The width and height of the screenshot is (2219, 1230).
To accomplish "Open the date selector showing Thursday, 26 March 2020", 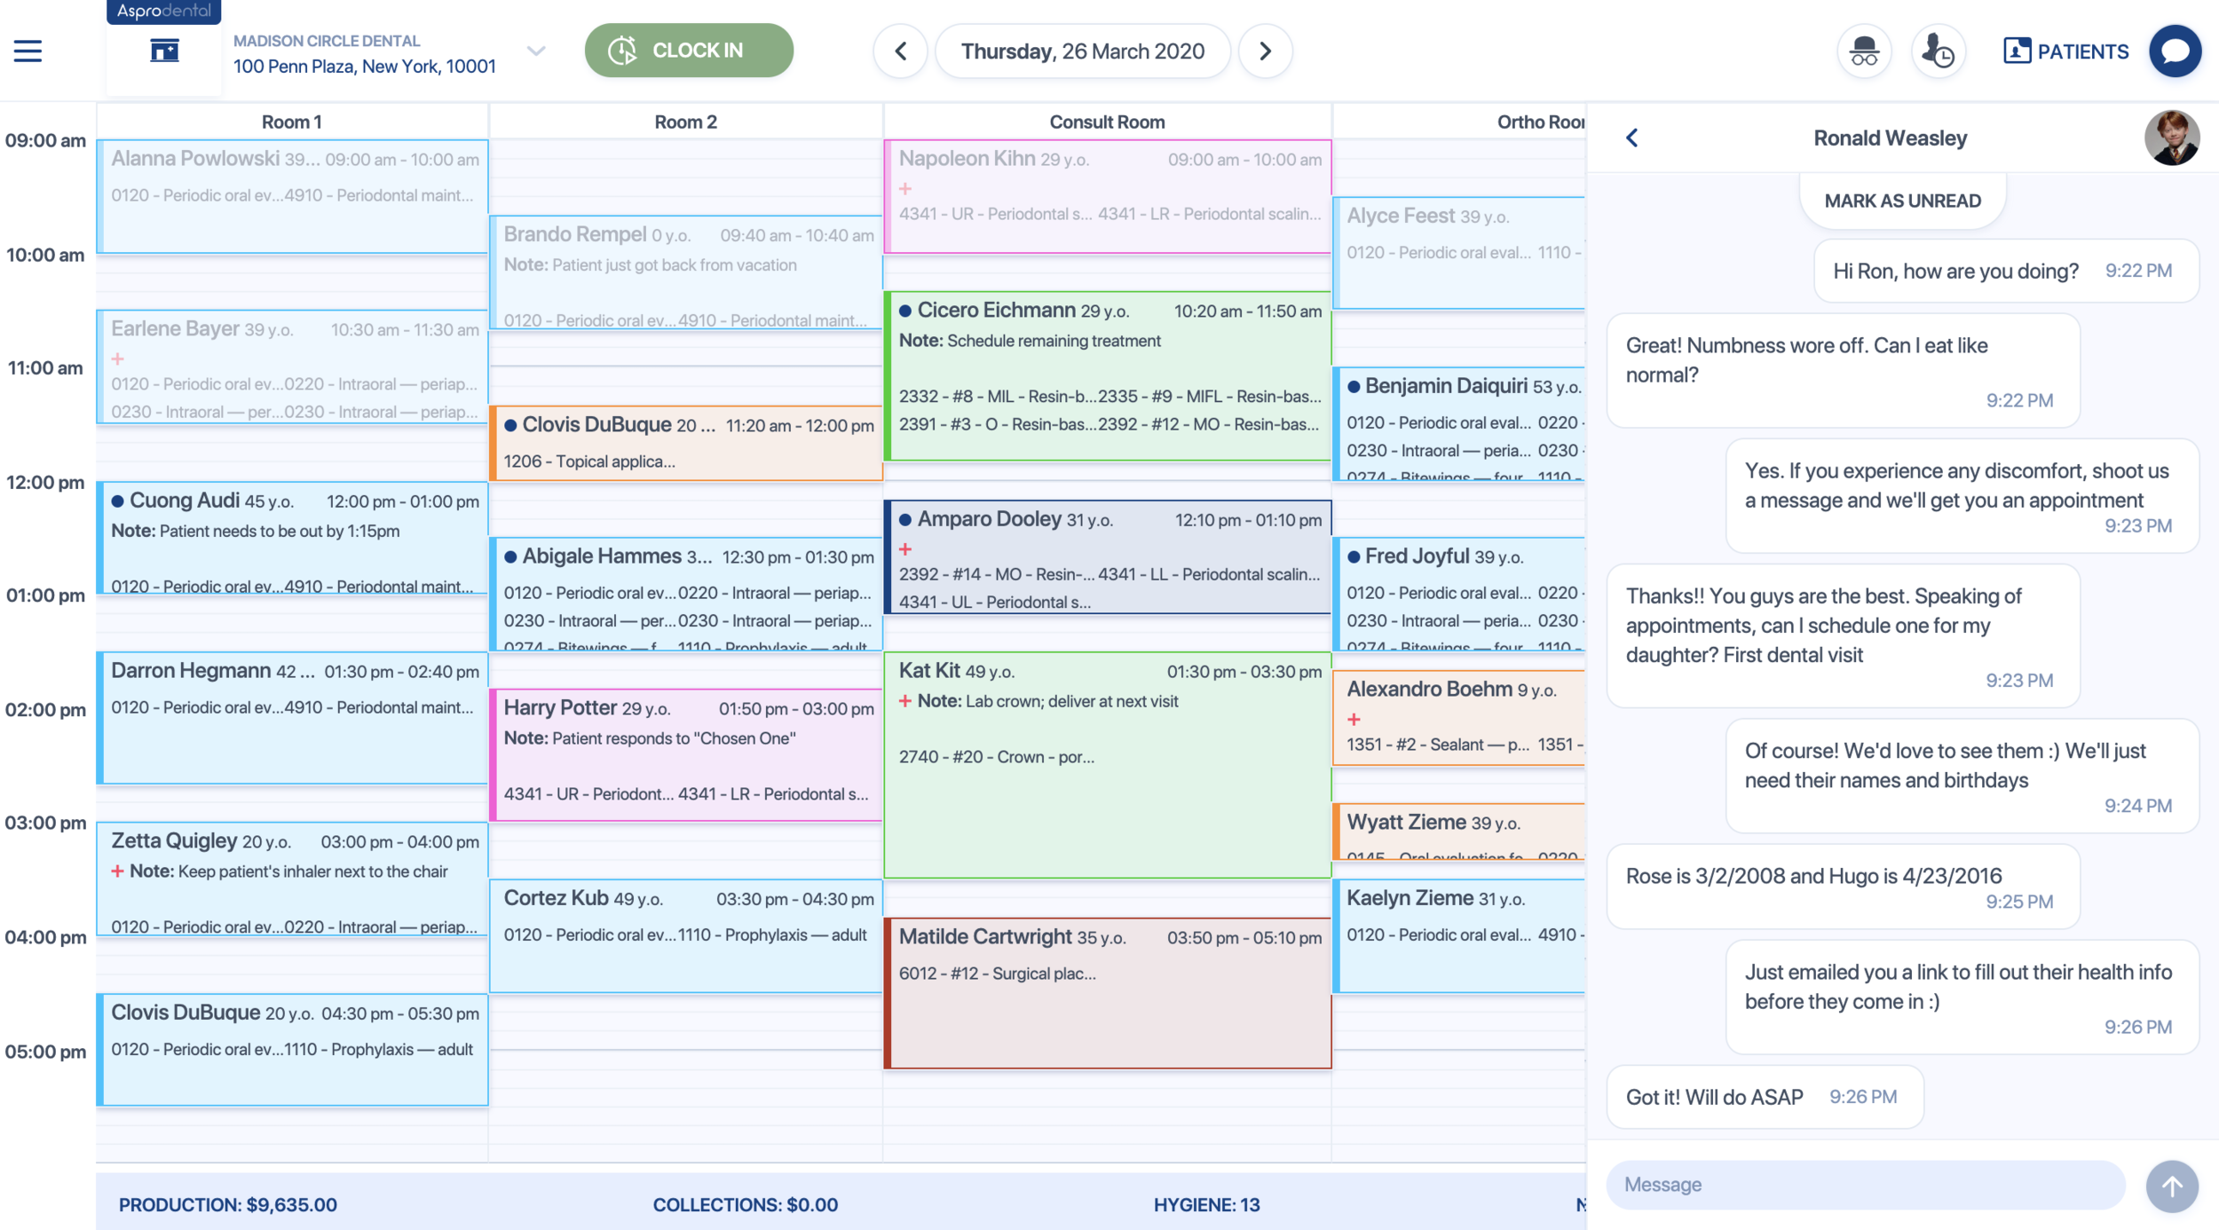I will coord(1083,51).
